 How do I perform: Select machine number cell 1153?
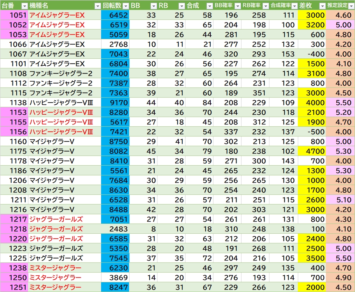(x=14, y=112)
